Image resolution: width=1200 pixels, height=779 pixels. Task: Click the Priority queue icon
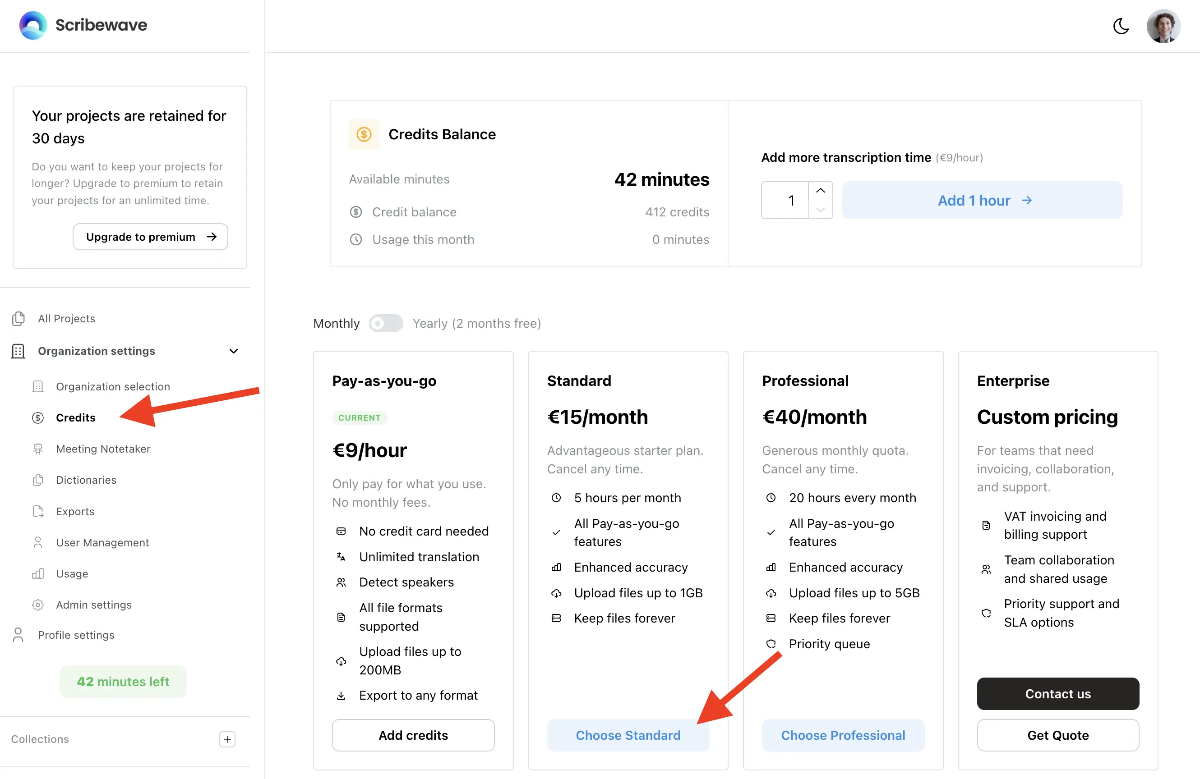click(x=771, y=644)
